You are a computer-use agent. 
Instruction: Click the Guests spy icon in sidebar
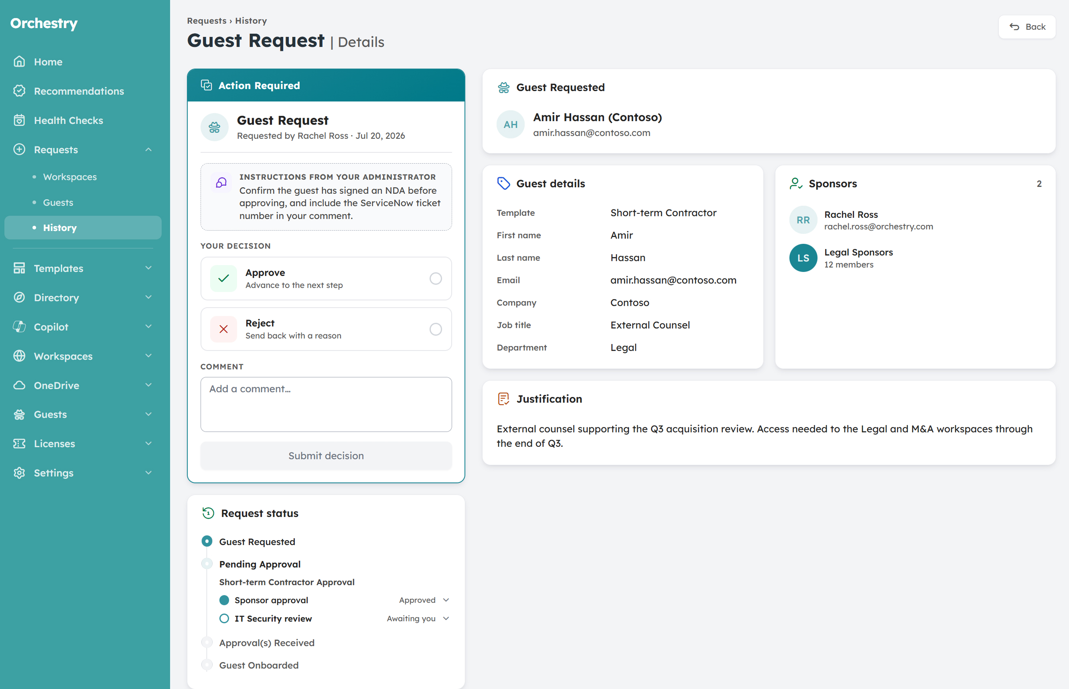tap(19, 414)
